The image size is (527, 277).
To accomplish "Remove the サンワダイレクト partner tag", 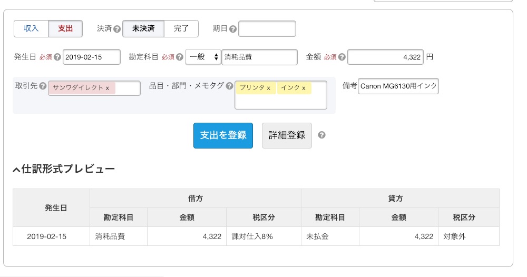I will [107, 88].
